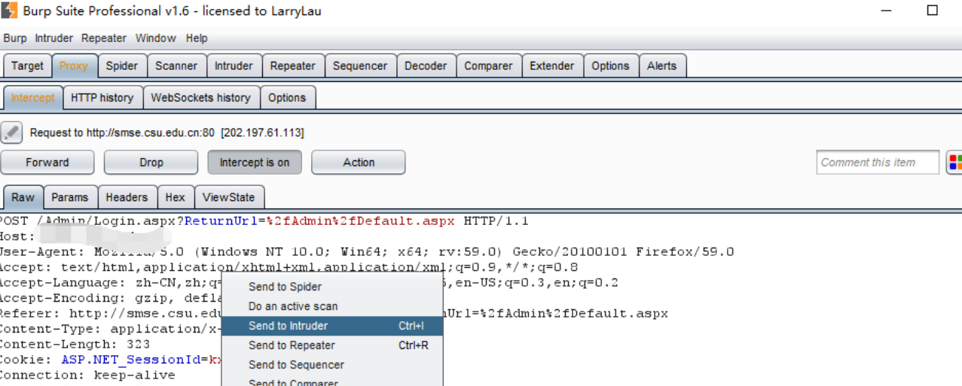Switch to the Hex view tab
This screenshot has width=962, height=386.
click(x=176, y=197)
